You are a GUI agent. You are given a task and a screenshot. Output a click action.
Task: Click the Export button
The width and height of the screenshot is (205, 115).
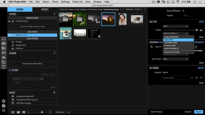[x=199, y=112]
